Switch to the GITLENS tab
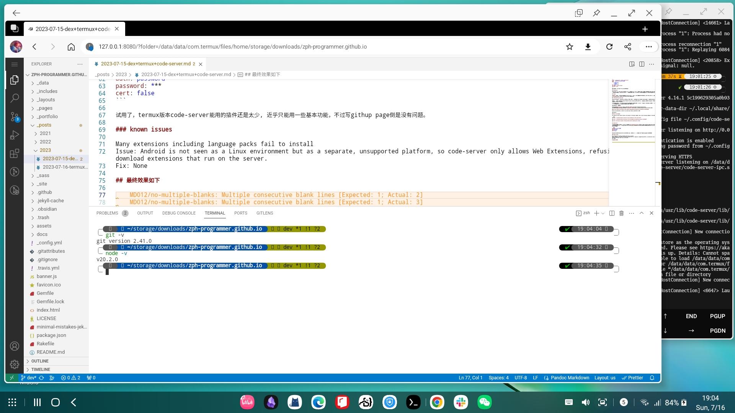 [265, 213]
